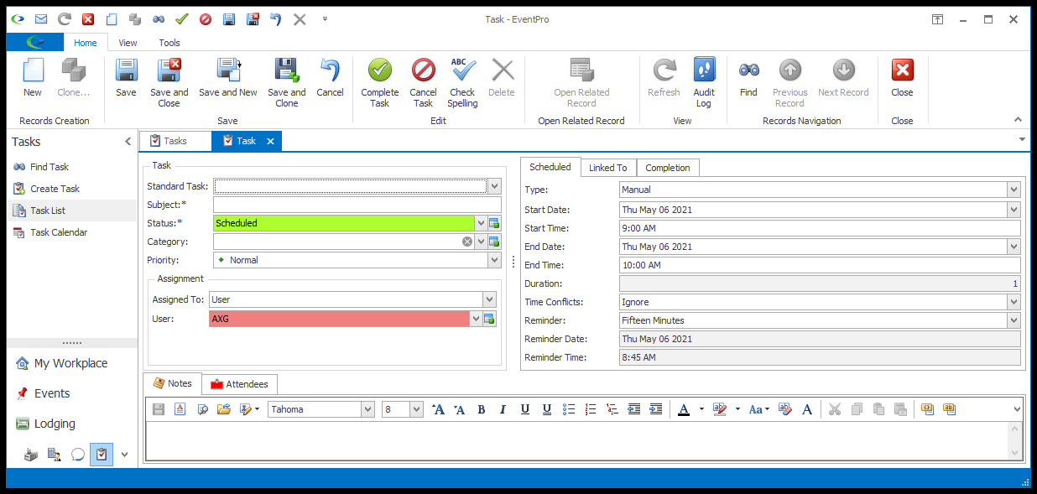Expand the Time Conflicts dropdown
This screenshot has height=494, width=1037.
point(1014,302)
